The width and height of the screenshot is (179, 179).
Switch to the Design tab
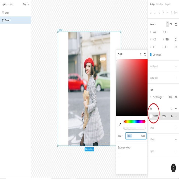point(152,4)
